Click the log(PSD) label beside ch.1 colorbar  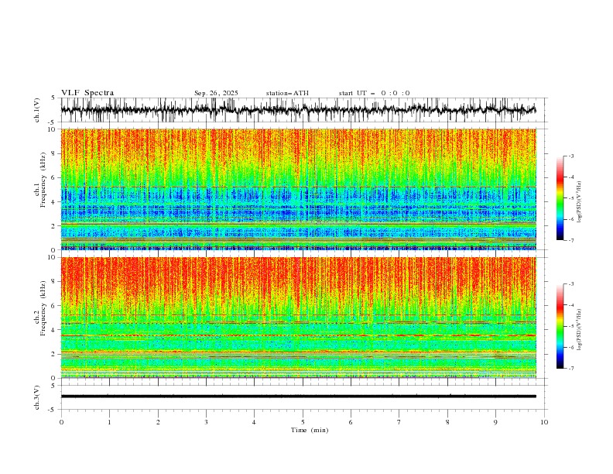(580, 202)
